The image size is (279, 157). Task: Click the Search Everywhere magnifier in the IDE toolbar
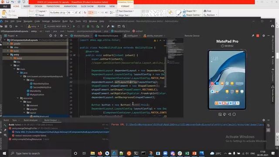124,26
